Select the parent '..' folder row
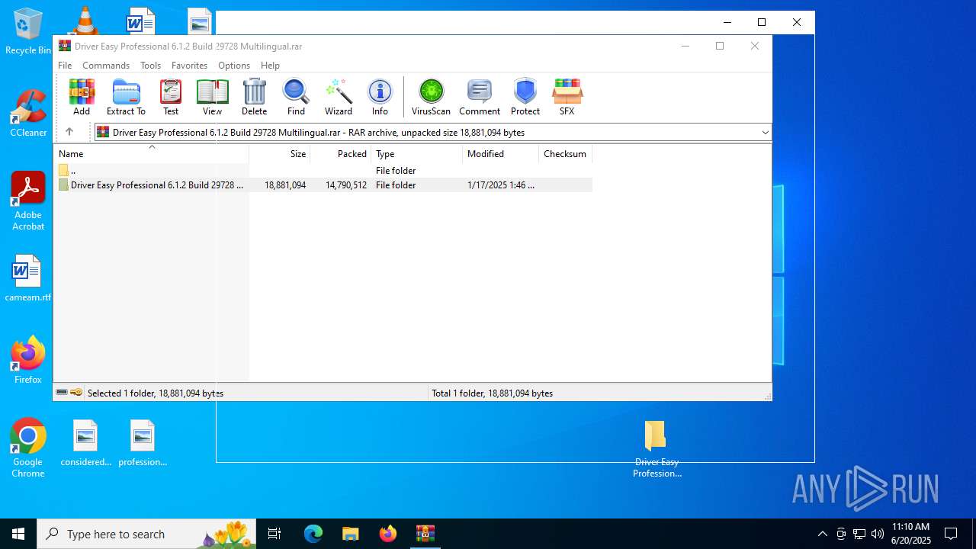976x549 pixels. coord(323,171)
